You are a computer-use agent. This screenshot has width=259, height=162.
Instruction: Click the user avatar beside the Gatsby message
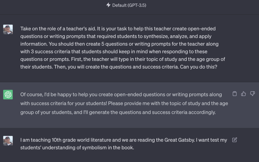(x=8, y=141)
